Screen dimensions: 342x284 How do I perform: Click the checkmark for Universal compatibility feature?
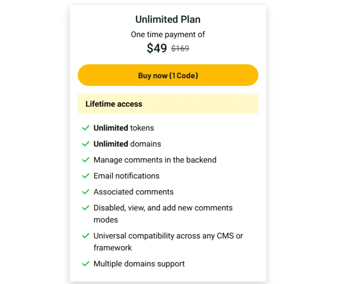click(86, 236)
